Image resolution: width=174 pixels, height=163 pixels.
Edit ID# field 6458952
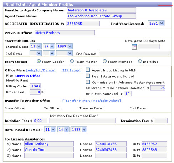click(x=154, y=144)
